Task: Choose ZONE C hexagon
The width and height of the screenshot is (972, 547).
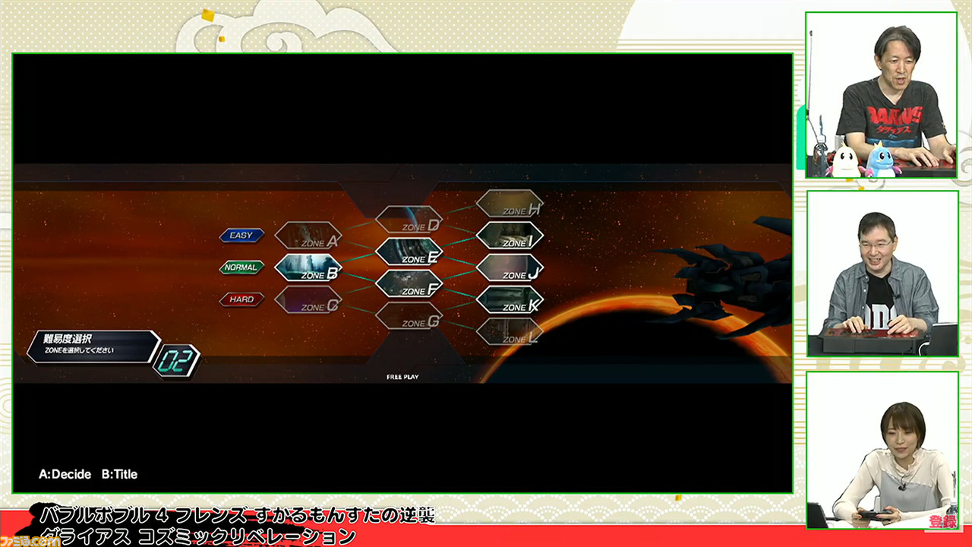Action: [x=308, y=299]
